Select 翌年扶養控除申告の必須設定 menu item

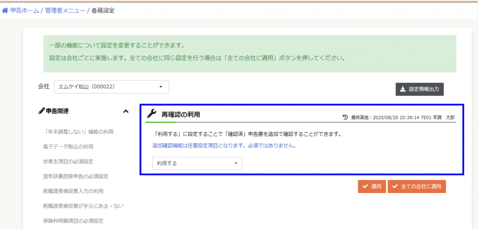pyautogui.click(x=76, y=177)
